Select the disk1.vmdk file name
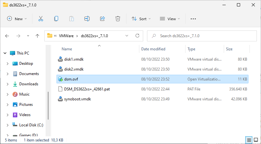The width and height of the screenshot is (261, 144). [x=74, y=59]
